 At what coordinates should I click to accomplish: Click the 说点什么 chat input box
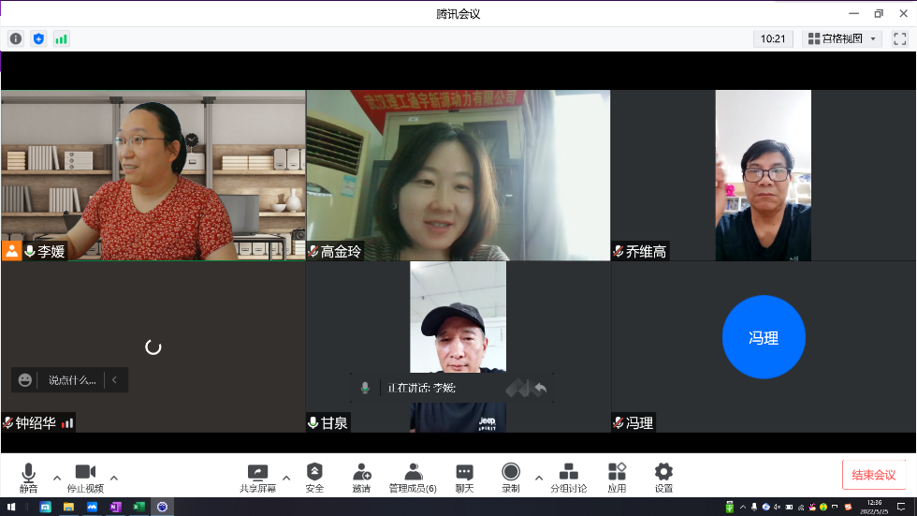click(72, 380)
